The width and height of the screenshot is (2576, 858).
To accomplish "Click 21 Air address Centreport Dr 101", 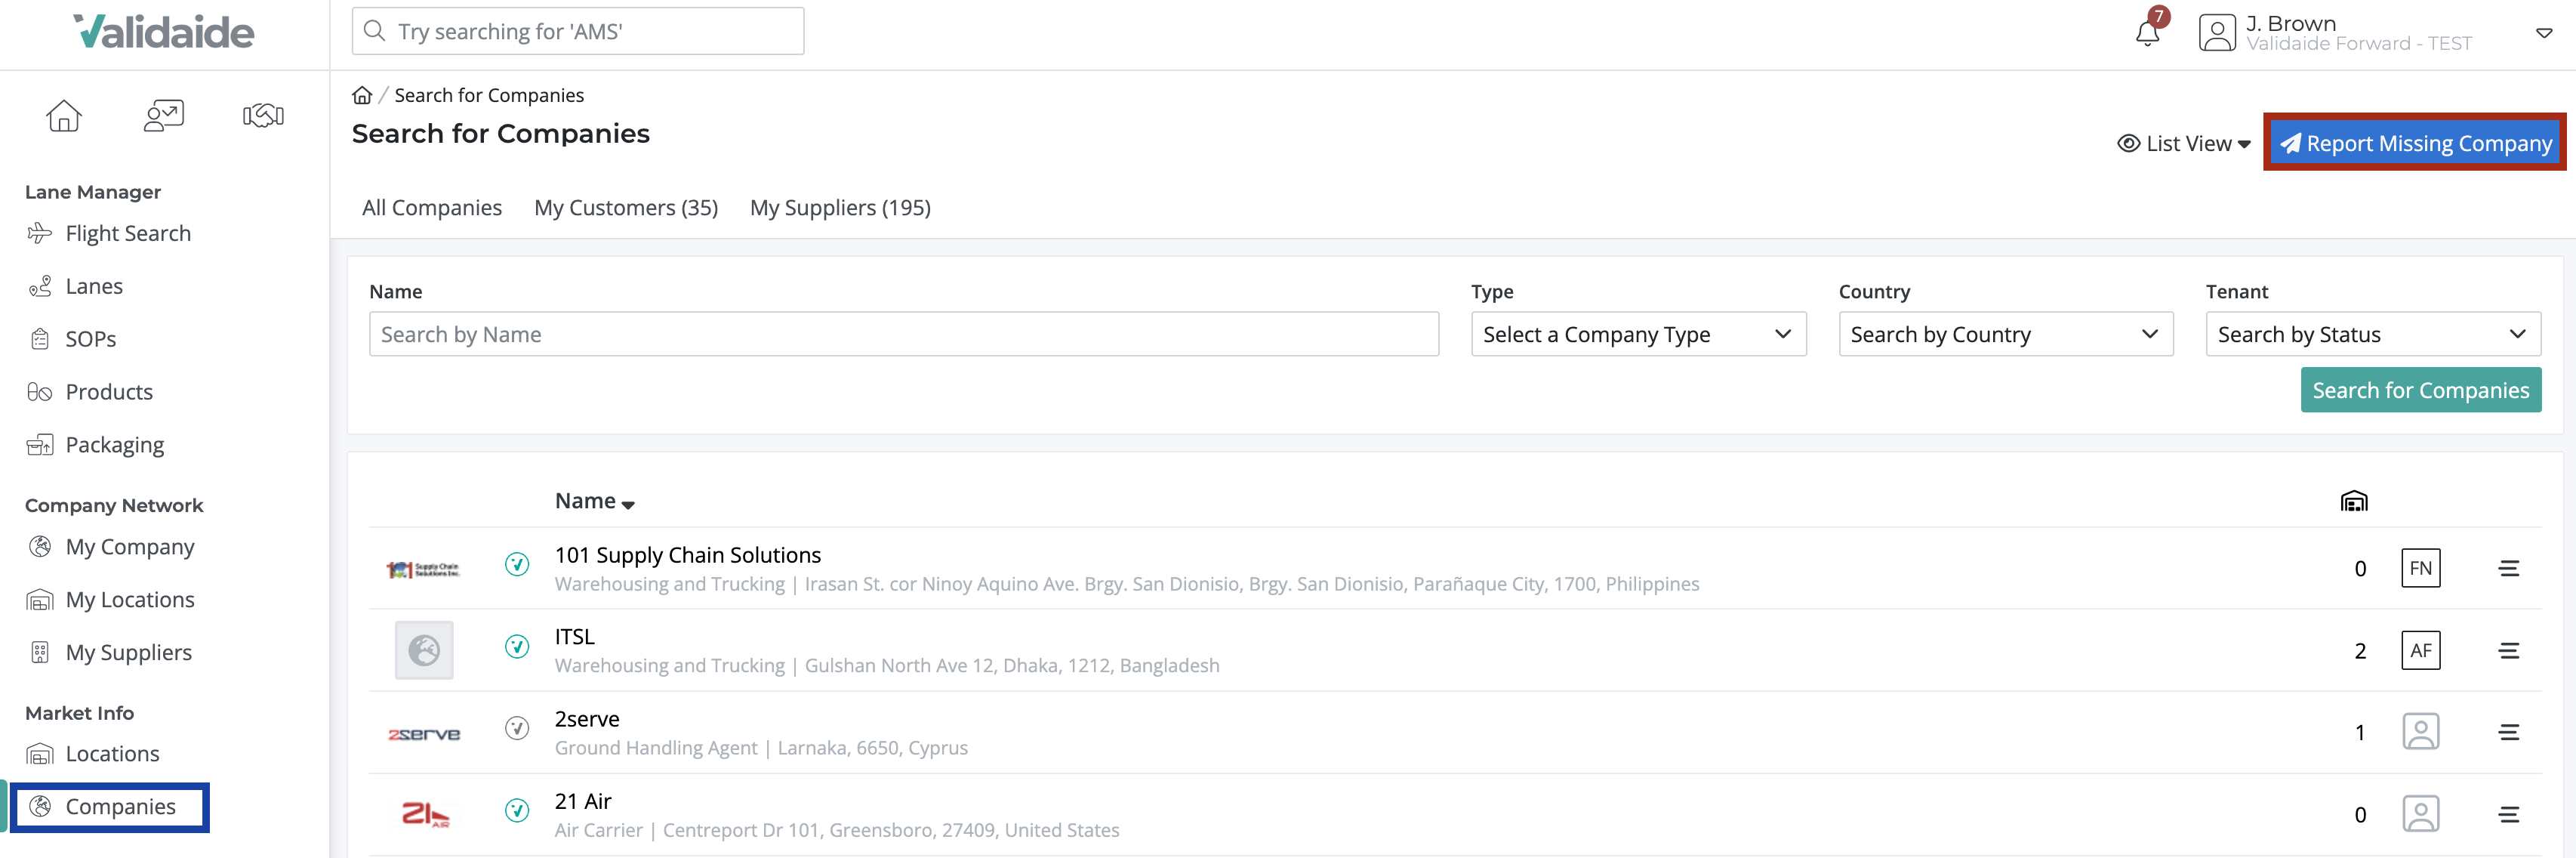I will [x=891, y=830].
